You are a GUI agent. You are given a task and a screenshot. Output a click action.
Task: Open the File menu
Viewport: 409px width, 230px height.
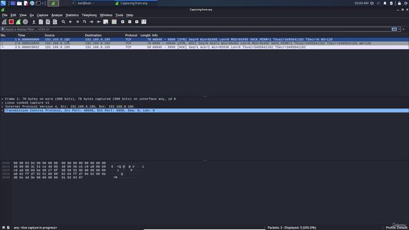[4, 15]
